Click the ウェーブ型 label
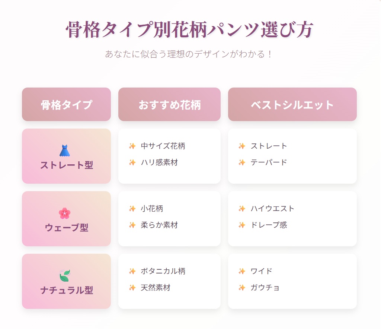The width and height of the screenshot is (381, 329). [67, 228]
